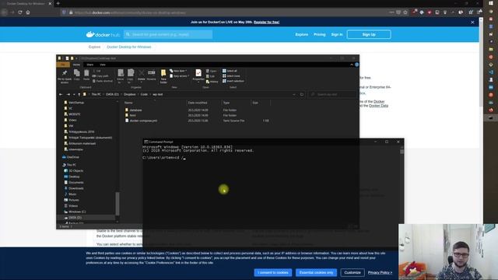Image resolution: width=498 pixels, height=280 pixels.
Task: Dismiss the DockerCon banner
Action: 472,23
